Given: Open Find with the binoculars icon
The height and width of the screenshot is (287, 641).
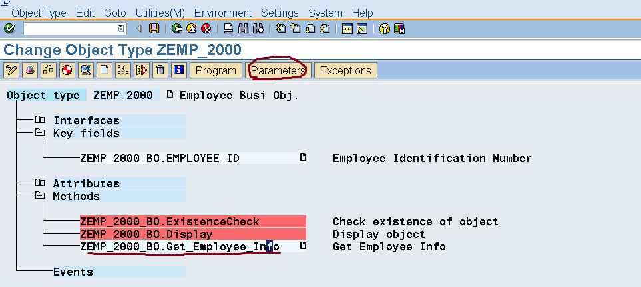Looking at the screenshot, I should tap(243, 29).
